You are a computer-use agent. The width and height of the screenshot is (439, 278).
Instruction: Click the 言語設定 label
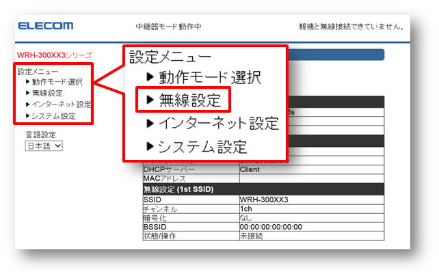[41, 135]
